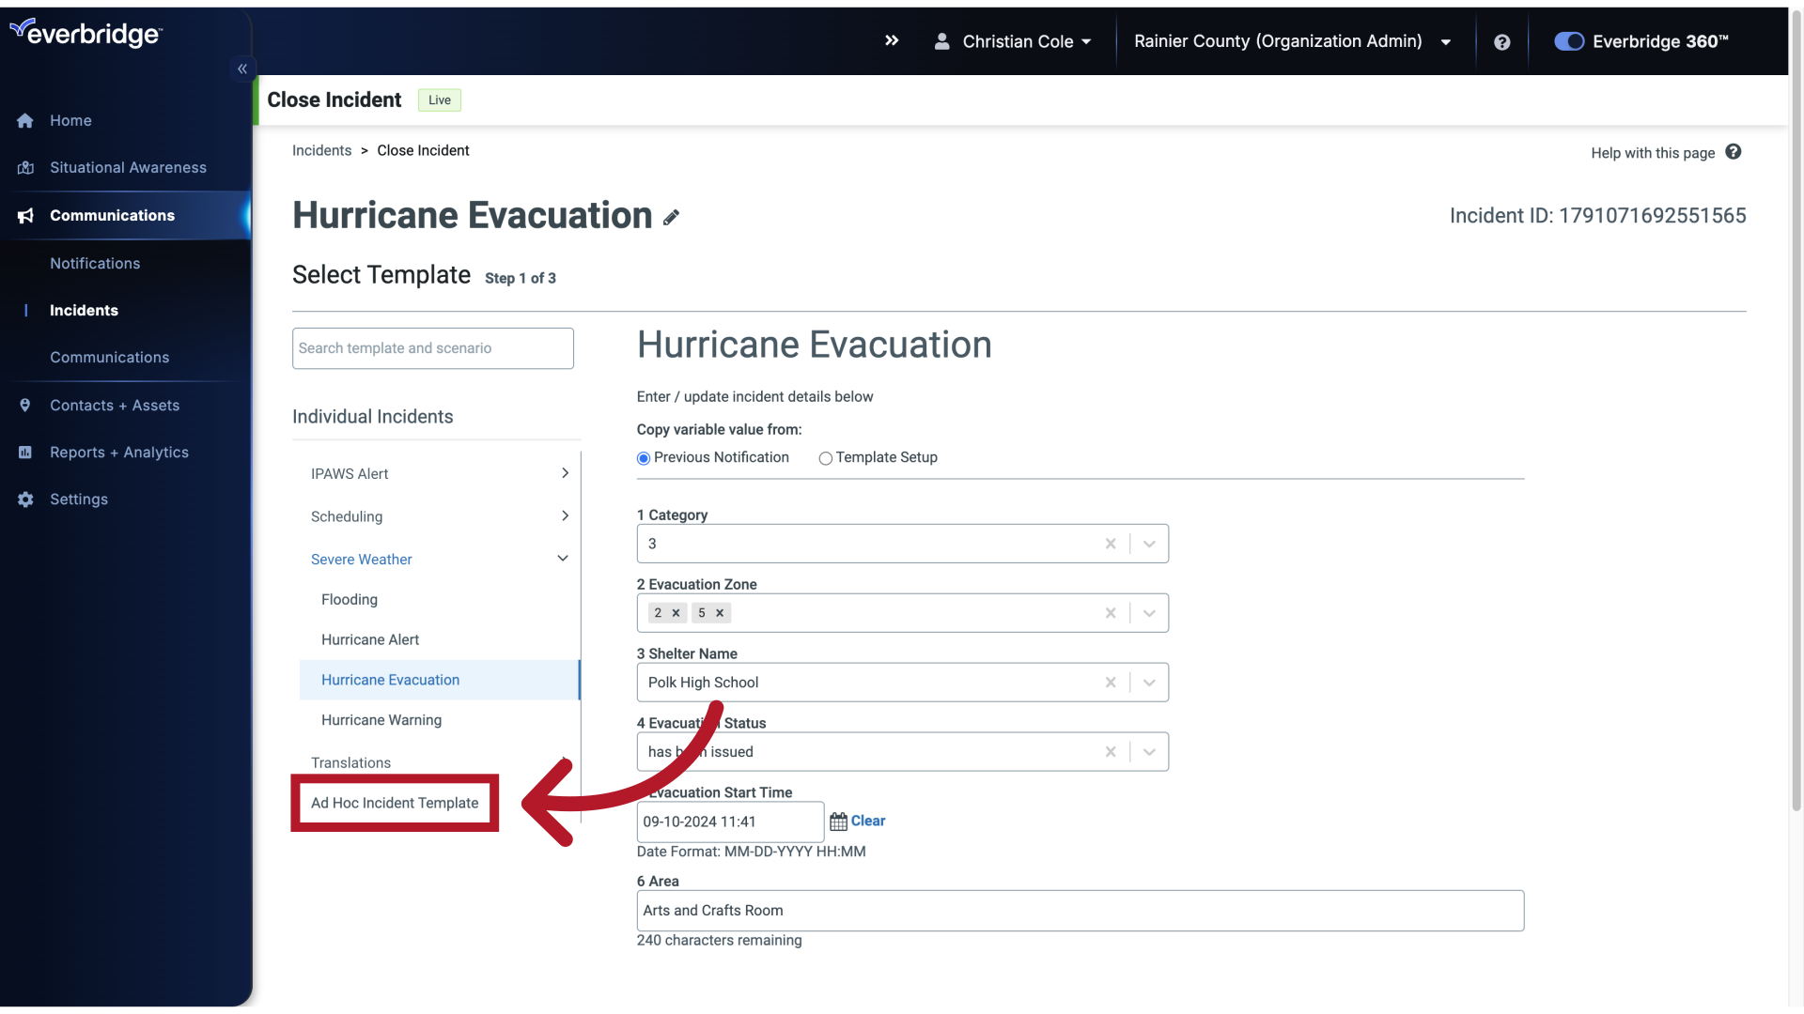
Task: Expand the Evacuation Status dropdown
Action: 1148,751
